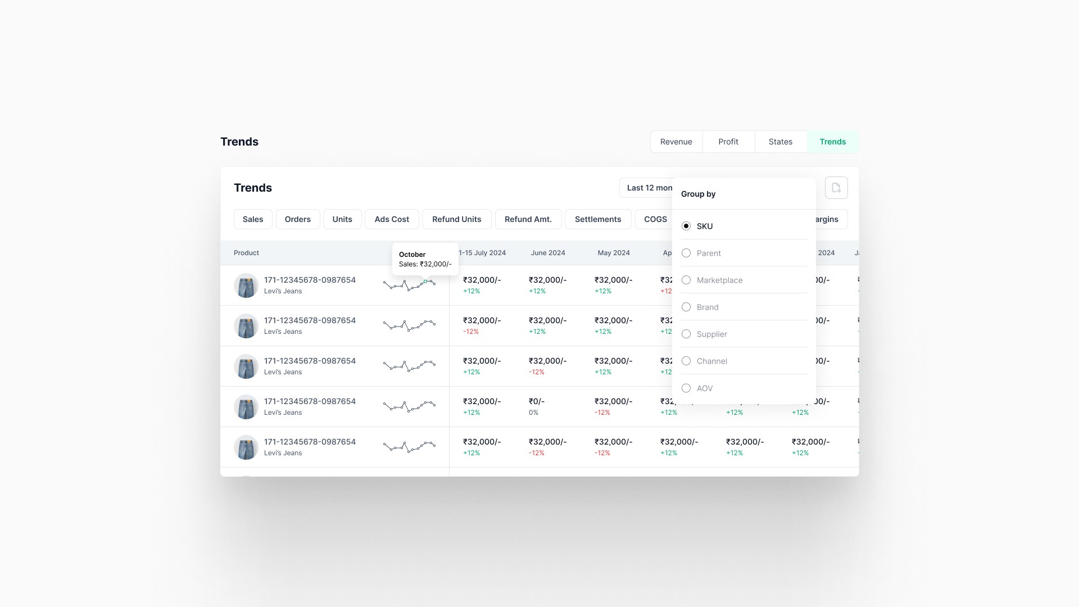Screen dimensions: 1079x607
Task: Select Parent in Group by list
Action: tap(686, 253)
